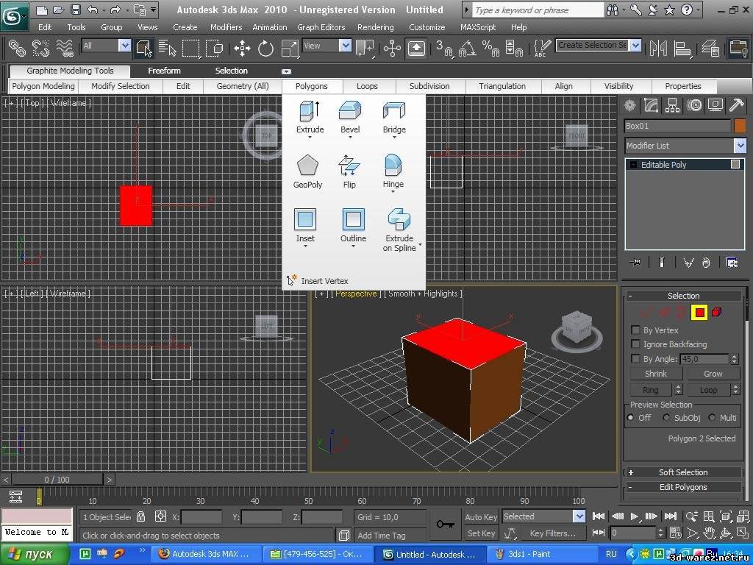This screenshot has height=565, width=753.
Task: Open the Extrude dropdown arrow
Action: [310, 138]
